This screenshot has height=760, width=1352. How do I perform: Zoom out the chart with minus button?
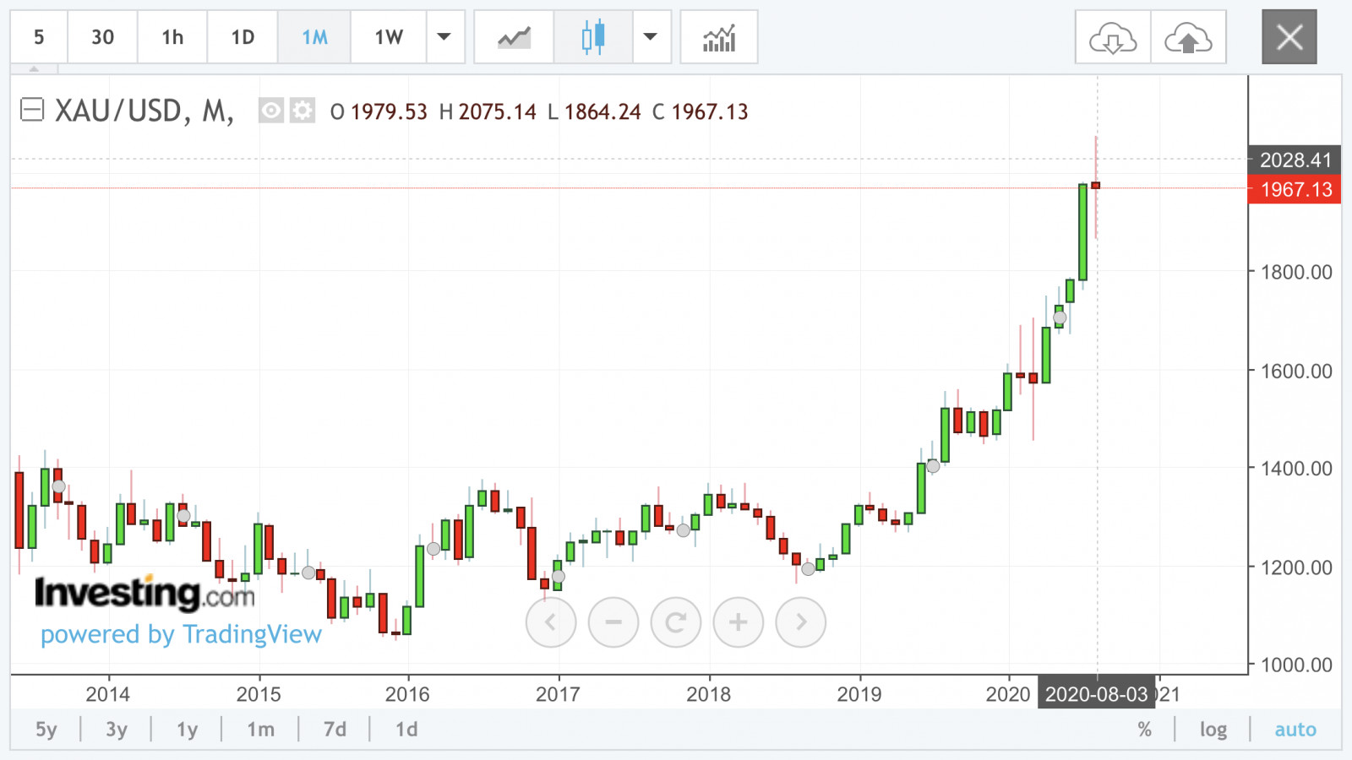point(613,622)
